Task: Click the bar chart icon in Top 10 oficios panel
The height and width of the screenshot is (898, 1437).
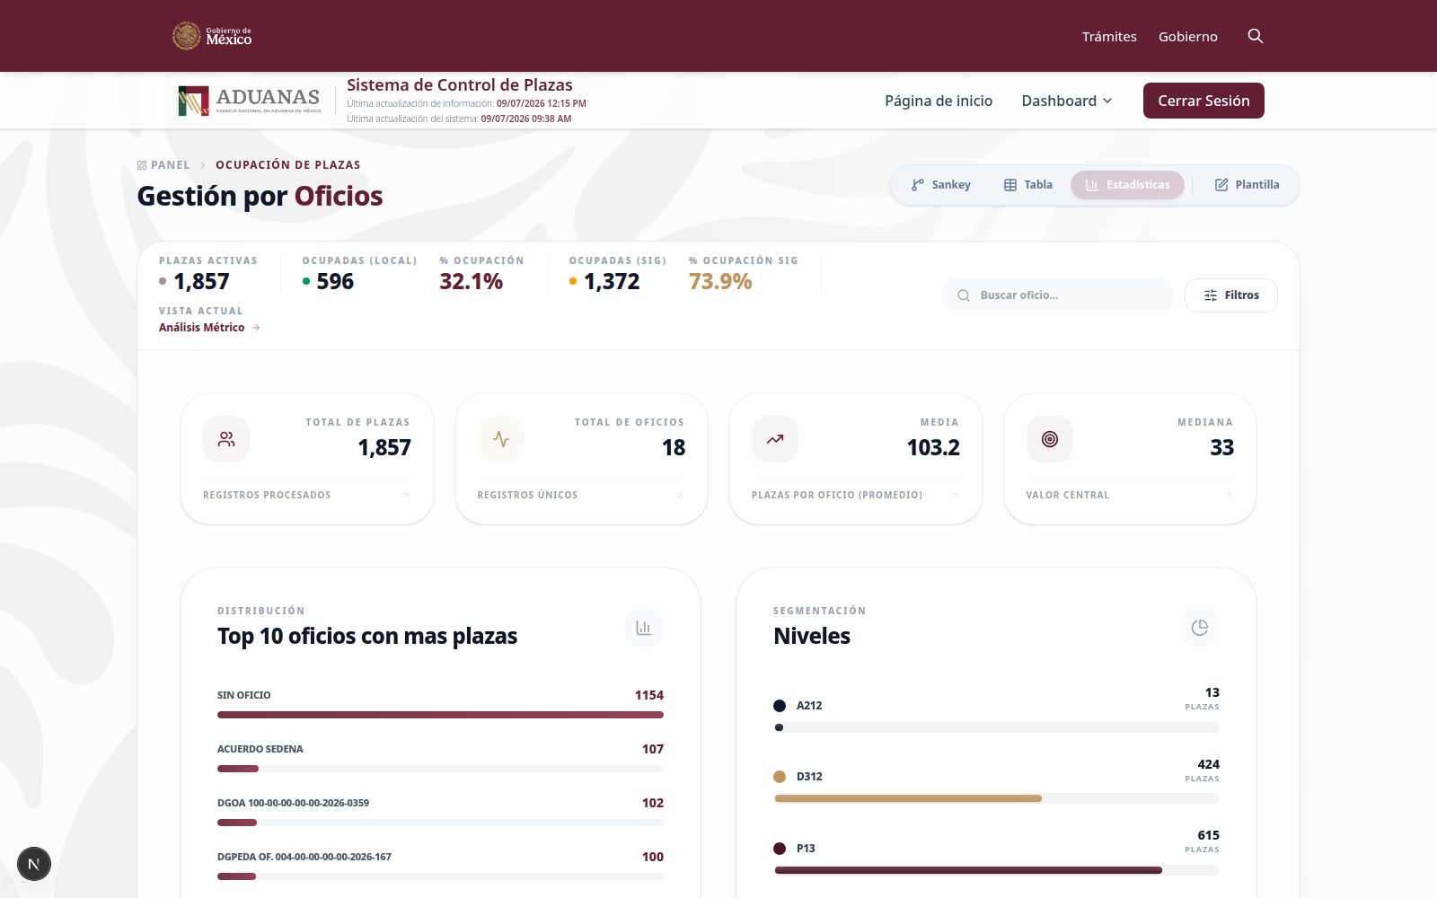Action: pos(644,628)
